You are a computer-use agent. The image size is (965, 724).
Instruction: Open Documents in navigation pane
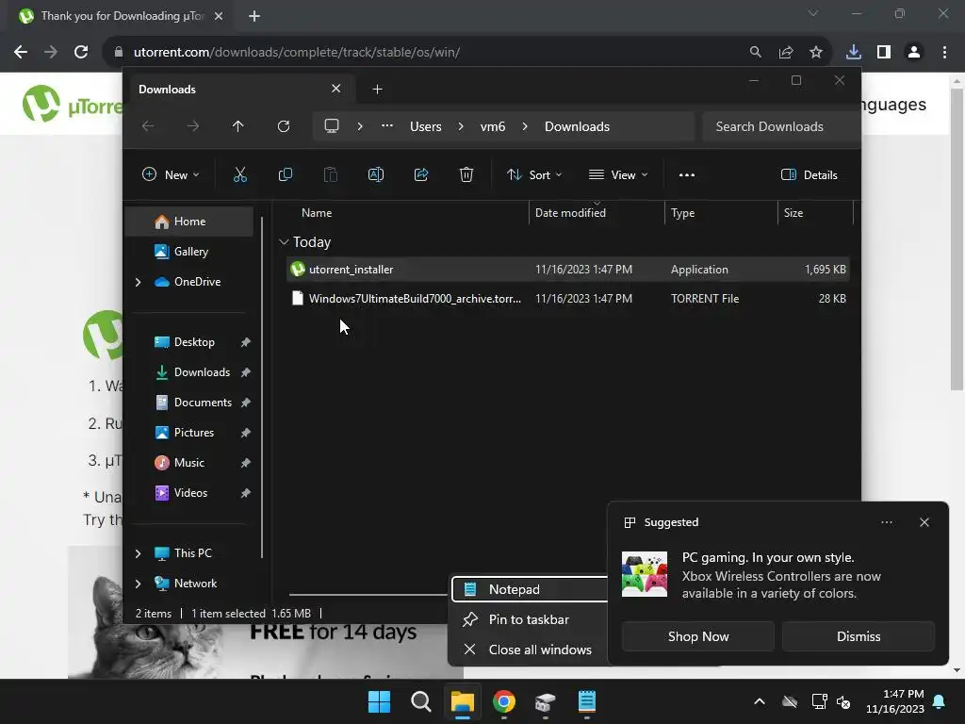(188, 402)
